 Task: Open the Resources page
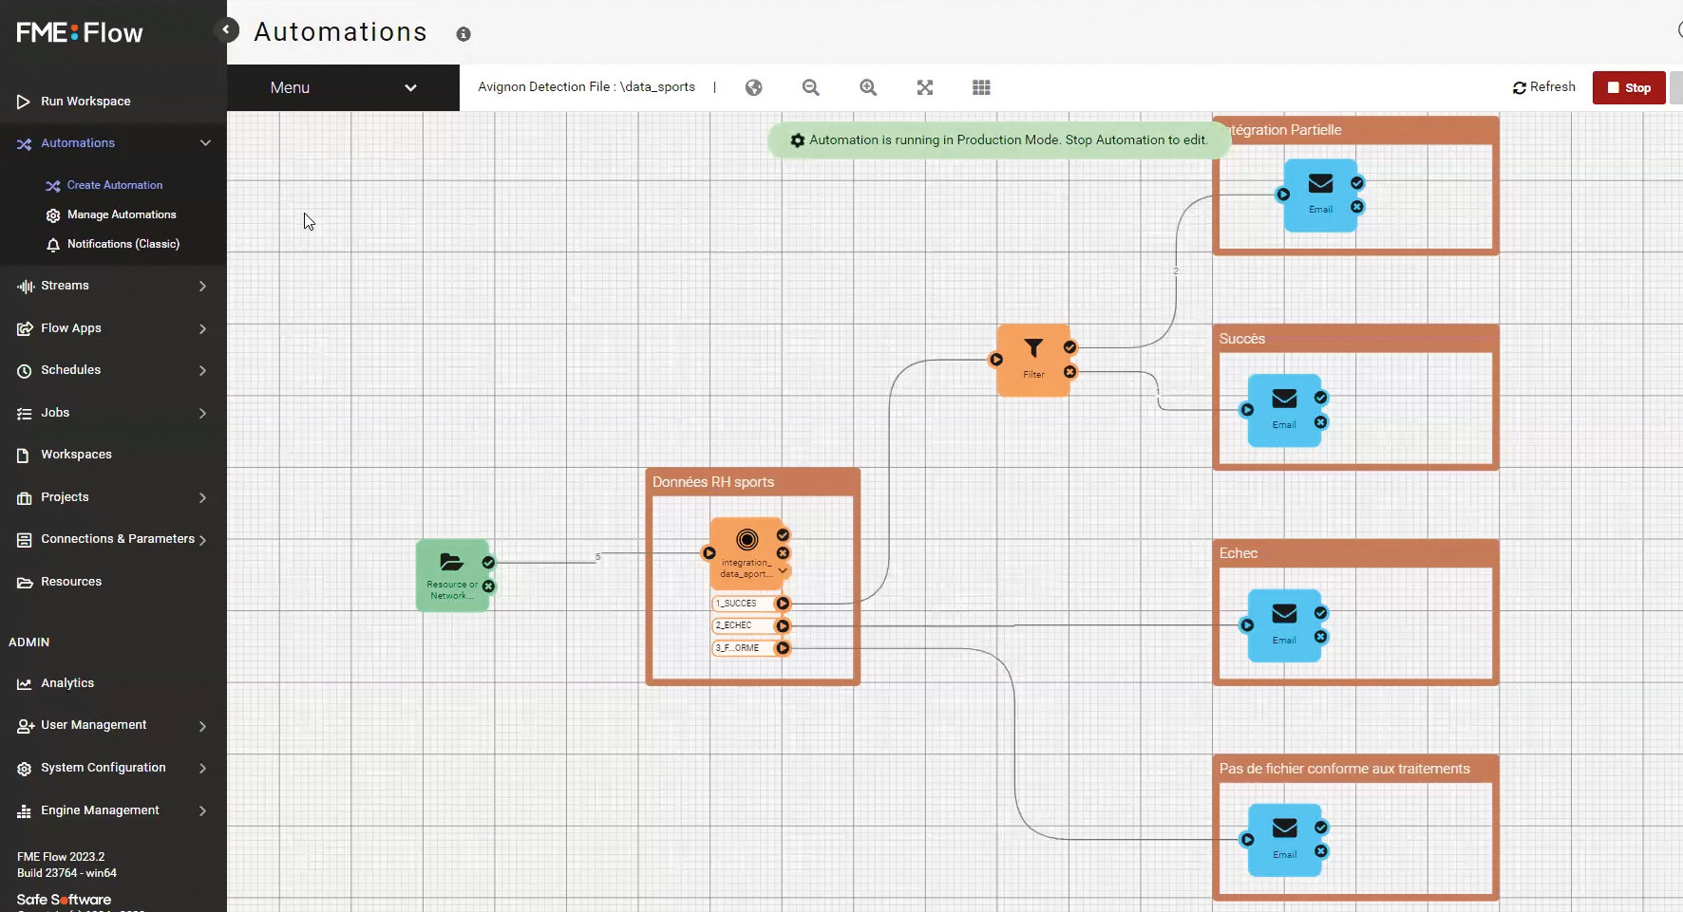click(x=71, y=582)
